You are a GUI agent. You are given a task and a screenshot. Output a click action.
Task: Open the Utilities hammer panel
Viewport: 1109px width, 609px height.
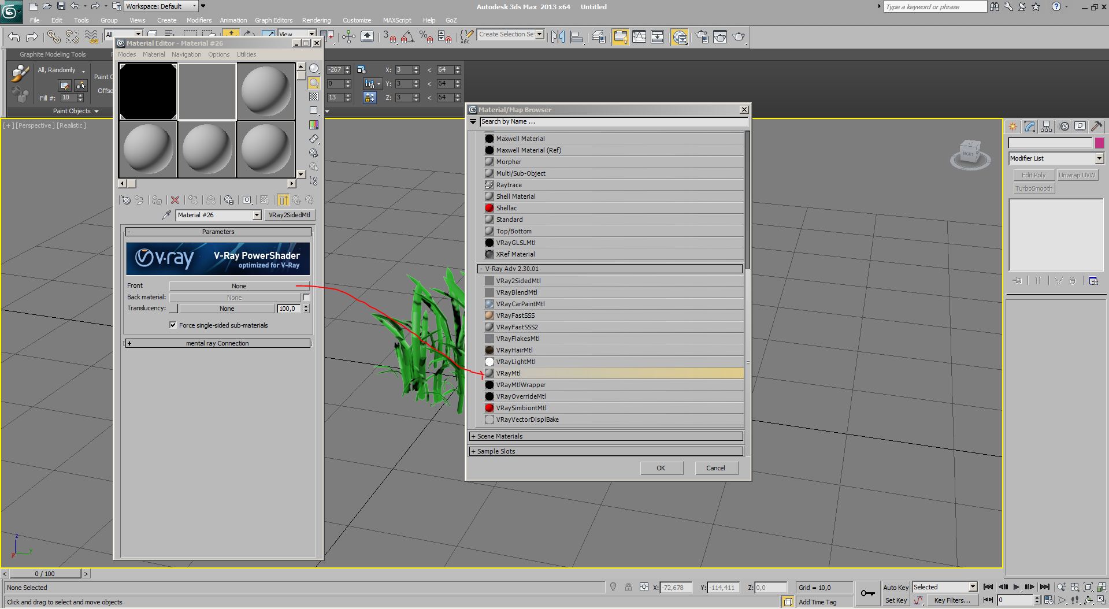tap(1096, 127)
